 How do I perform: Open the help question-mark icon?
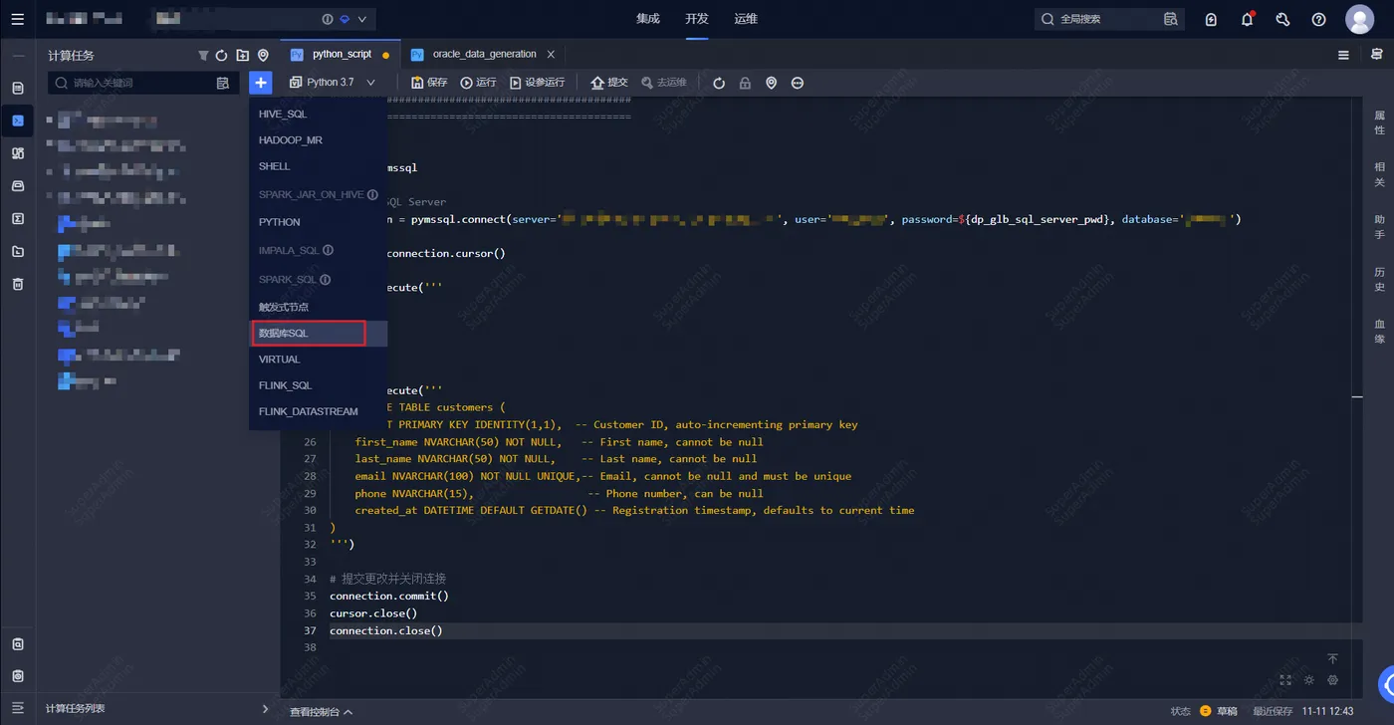1318,19
